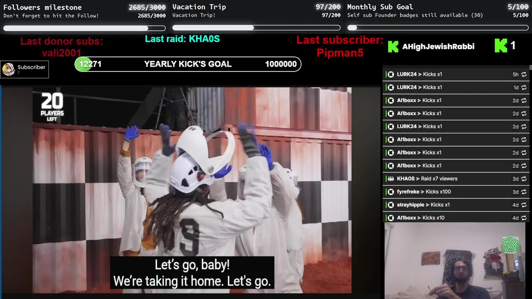Click the last donor name "vali2001"

point(62,53)
